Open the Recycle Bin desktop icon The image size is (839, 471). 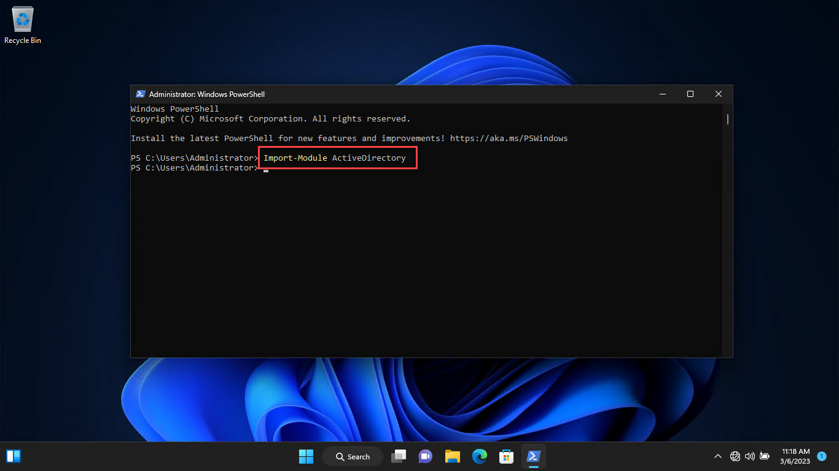23,25
